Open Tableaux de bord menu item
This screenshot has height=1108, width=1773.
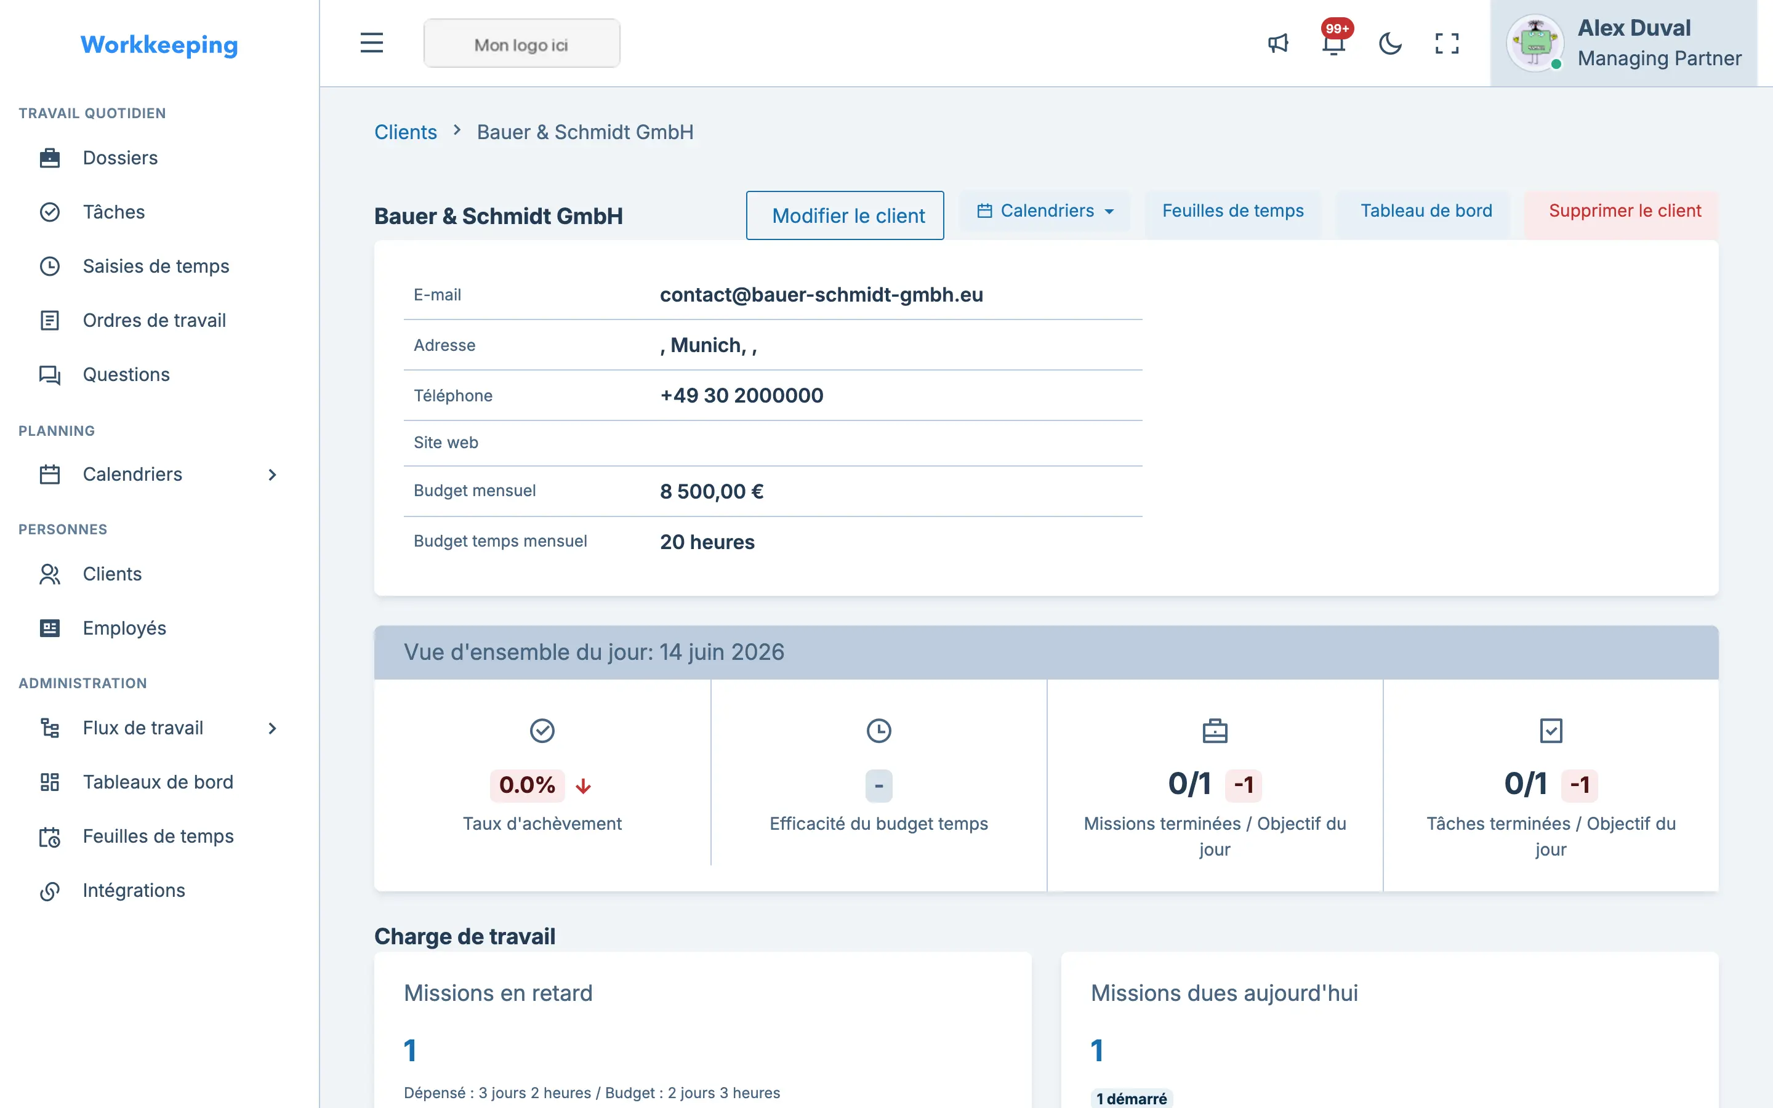pyautogui.click(x=159, y=782)
